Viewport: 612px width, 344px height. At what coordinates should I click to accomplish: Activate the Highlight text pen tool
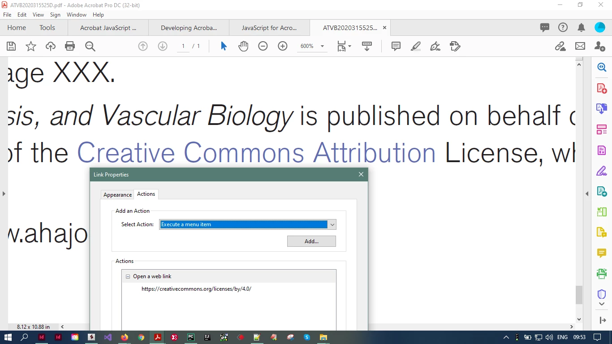(x=416, y=46)
